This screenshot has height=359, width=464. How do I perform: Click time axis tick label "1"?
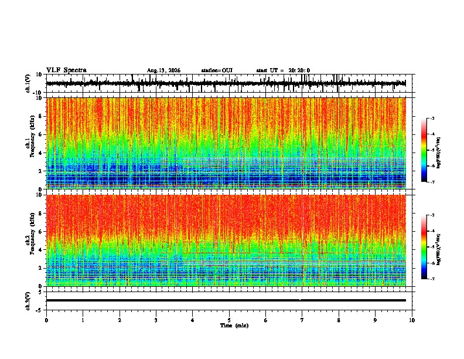(83, 320)
